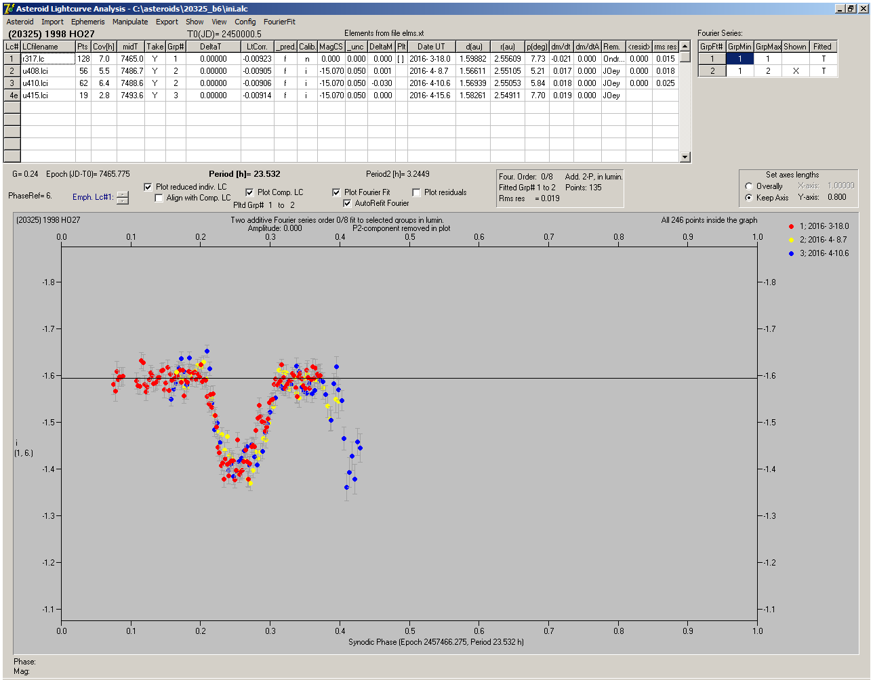Click the Fitted header in Fourier Series table
This screenshot has height=680, width=873.
point(822,47)
